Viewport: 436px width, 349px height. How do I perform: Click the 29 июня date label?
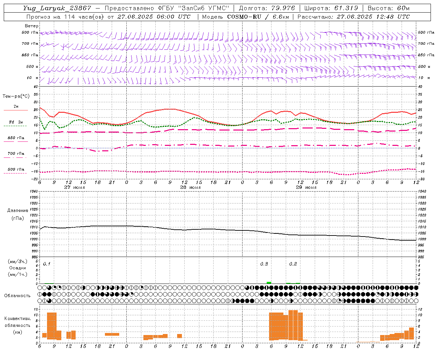pyautogui.click(x=306, y=187)
